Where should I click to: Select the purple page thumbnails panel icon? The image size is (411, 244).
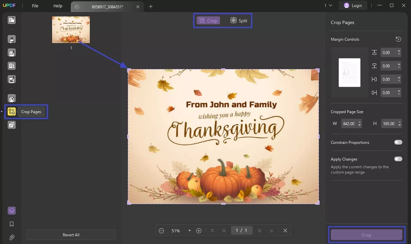[12, 210]
